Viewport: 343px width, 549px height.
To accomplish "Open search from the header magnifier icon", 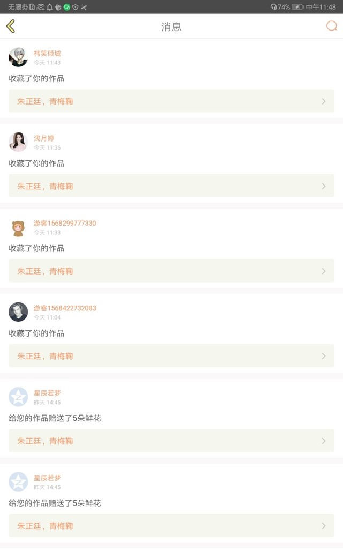I will 332,26.
